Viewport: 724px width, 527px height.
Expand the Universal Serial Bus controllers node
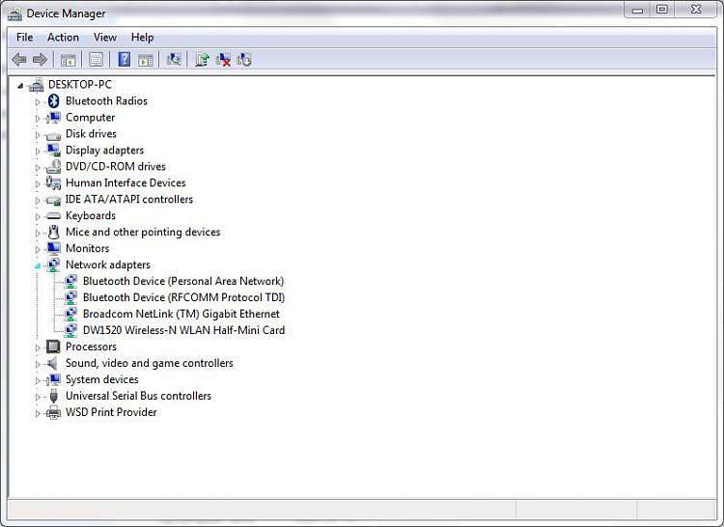tap(38, 397)
